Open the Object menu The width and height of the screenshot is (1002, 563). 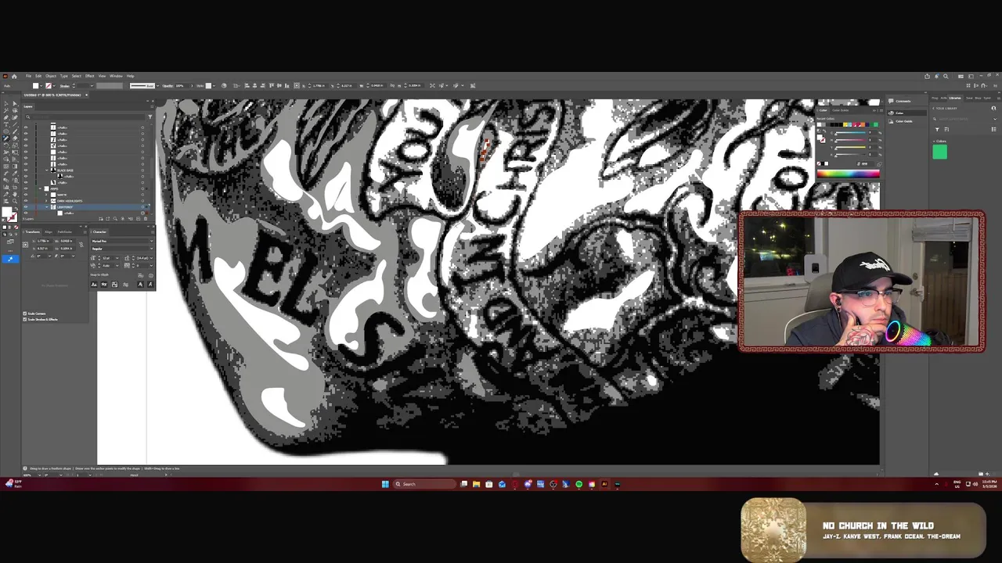(51, 76)
